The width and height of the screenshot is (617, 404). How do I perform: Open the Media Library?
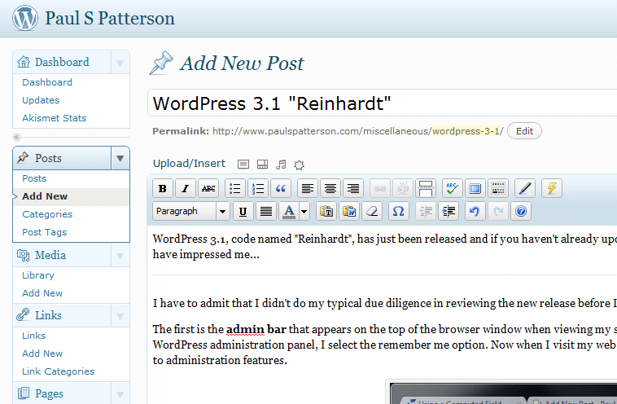(x=38, y=275)
